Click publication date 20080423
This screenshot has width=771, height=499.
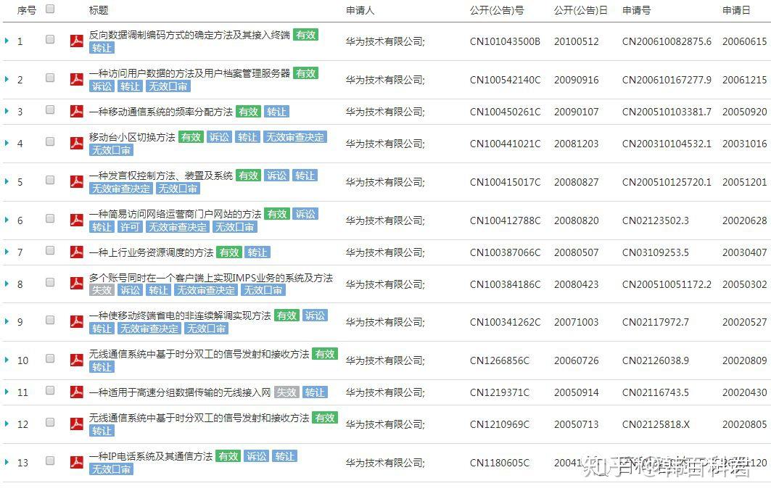click(x=577, y=284)
